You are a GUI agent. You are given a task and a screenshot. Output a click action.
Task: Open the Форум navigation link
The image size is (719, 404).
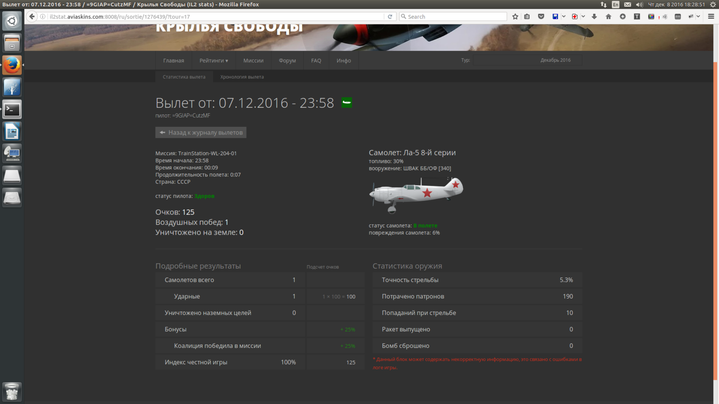pos(287,61)
